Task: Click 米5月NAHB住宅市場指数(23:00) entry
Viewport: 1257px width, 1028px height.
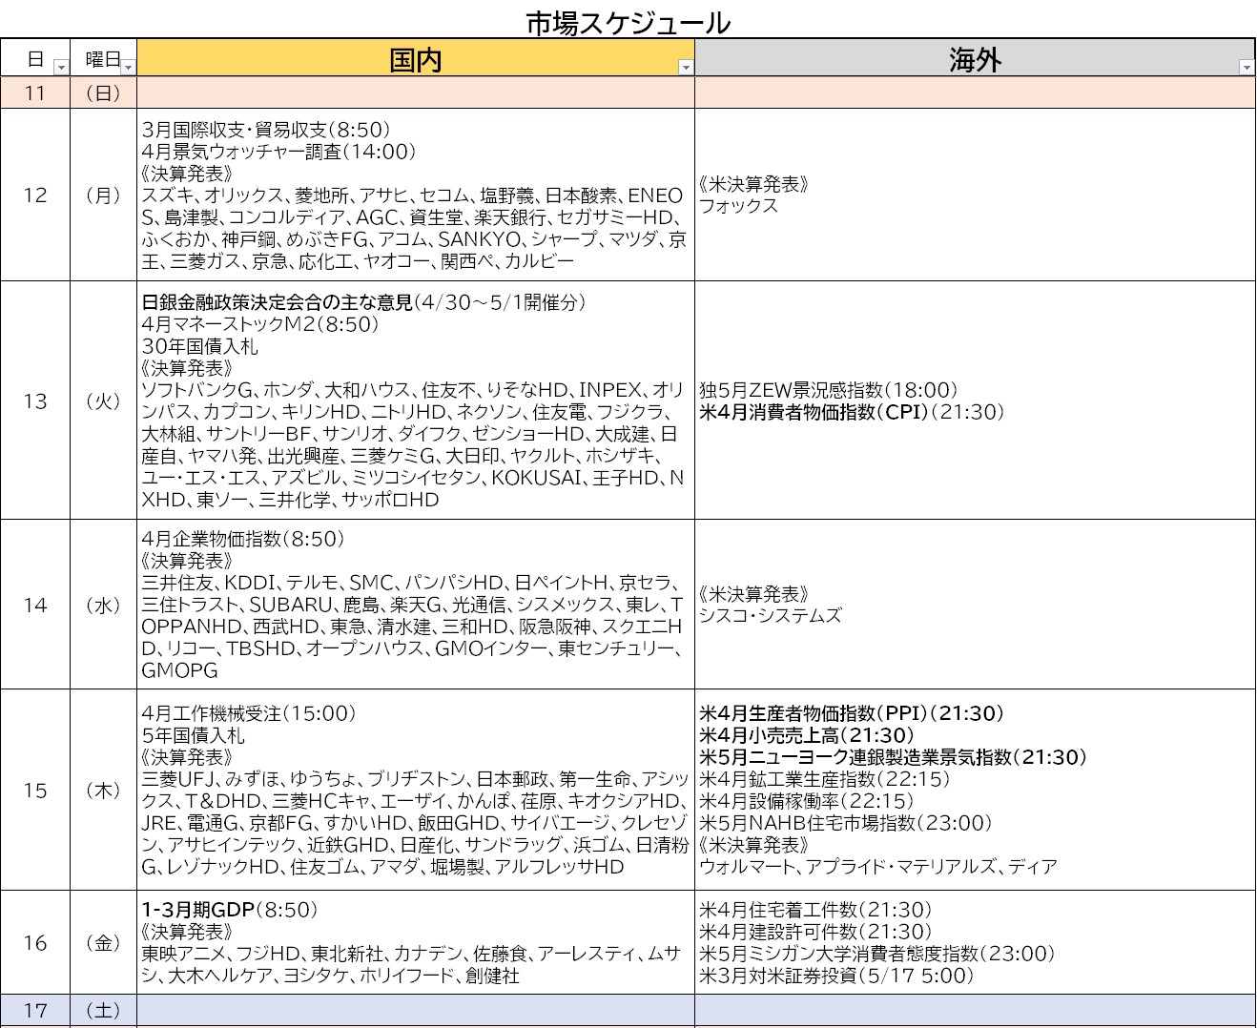Action: [846, 823]
